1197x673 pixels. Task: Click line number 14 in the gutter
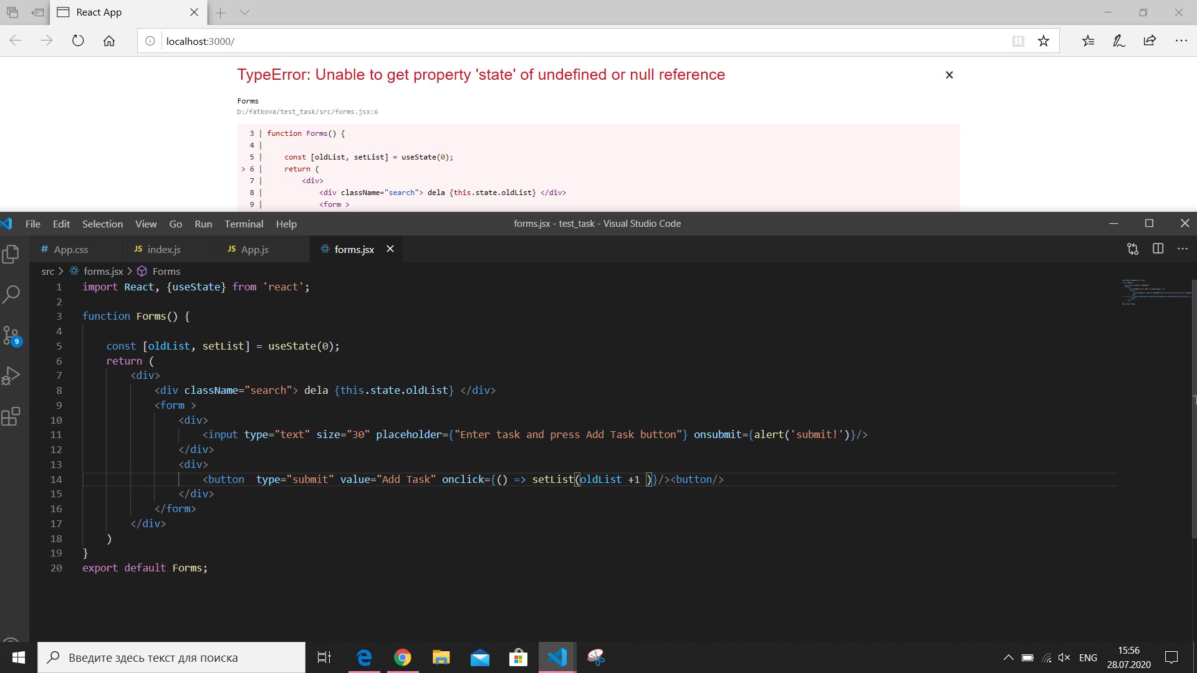pos(56,479)
